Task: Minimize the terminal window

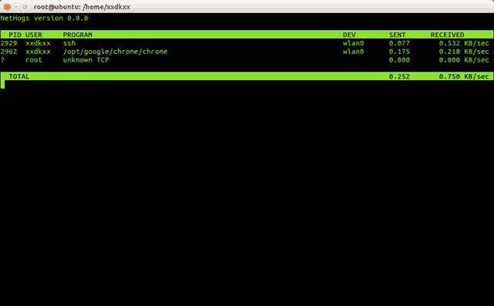Action: [16, 6]
